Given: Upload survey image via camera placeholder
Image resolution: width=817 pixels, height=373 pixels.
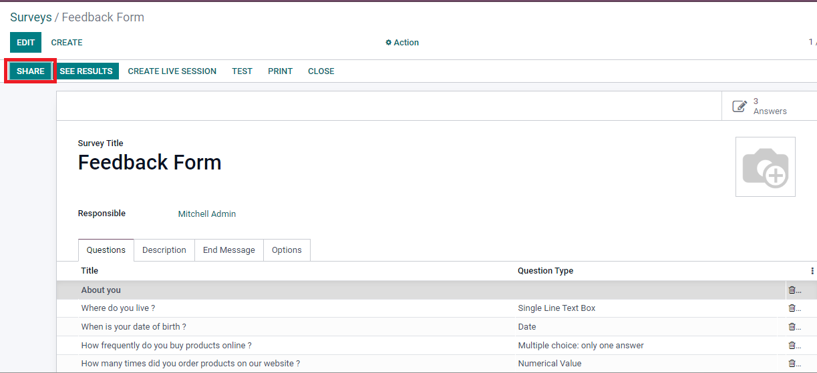Looking at the screenshot, I should tap(765, 167).
